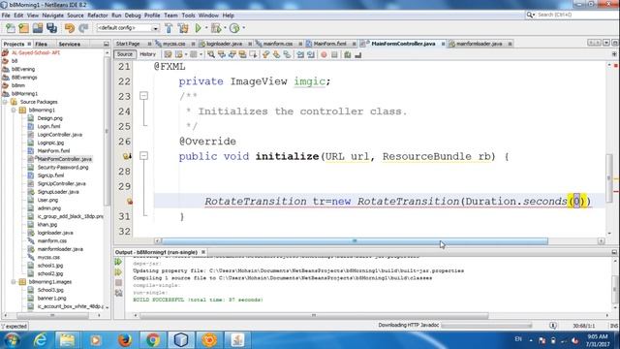This screenshot has height=349, width=620.
Task: Click the New Project toolbar icon
Action: click(x=23, y=28)
